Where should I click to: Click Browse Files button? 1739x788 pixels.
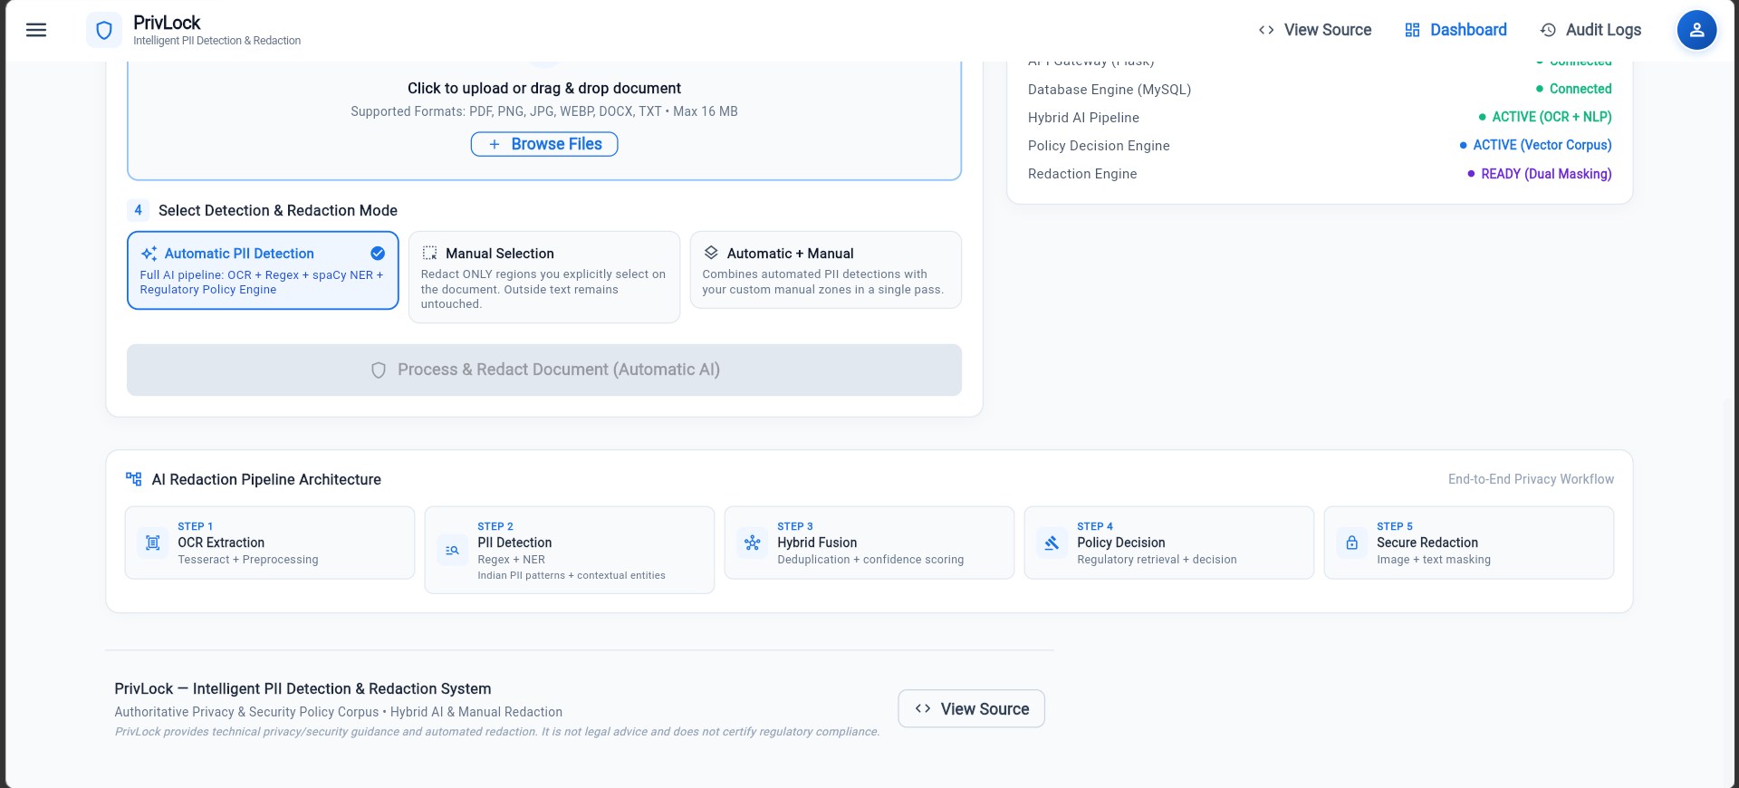pos(544,144)
